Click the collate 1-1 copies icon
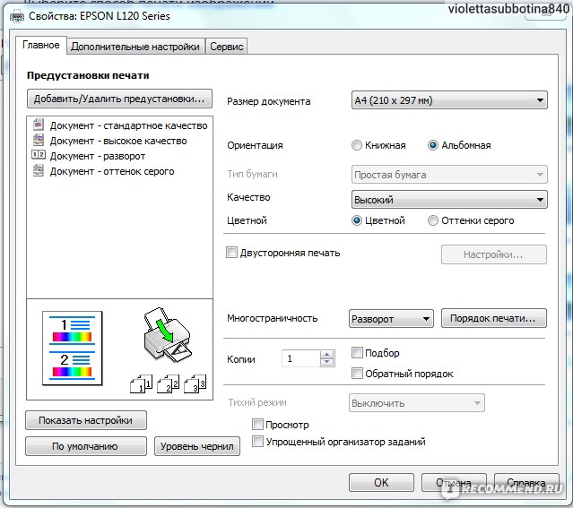This screenshot has width=573, height=508. (141, 383)
